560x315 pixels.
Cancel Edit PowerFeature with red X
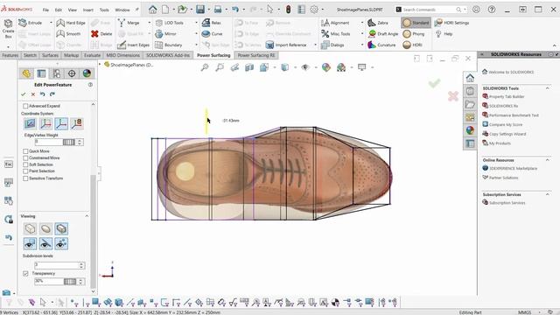tap(33, 94)
